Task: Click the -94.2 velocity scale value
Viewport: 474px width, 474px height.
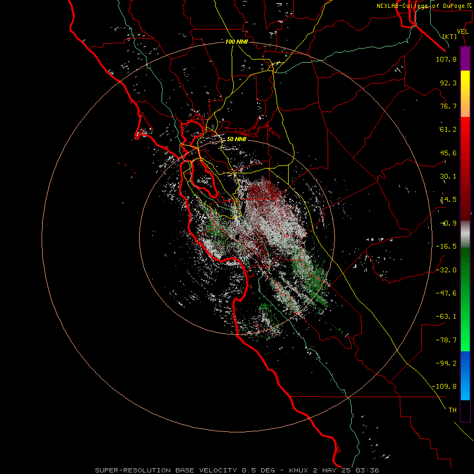Action: (x=446, y=363)
